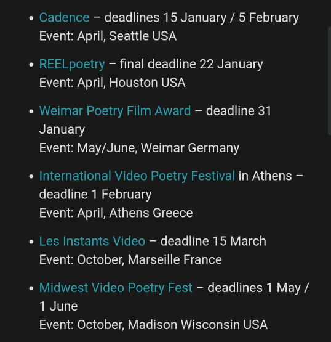Viewport: 331px width, 342px height.
Task: Click the bullet point beside Cadence
Action: tap(31, 18)
